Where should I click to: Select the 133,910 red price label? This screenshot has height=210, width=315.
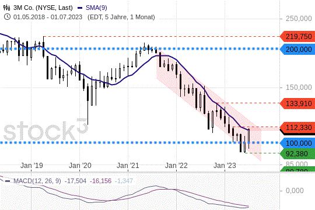tap(297, 103)
